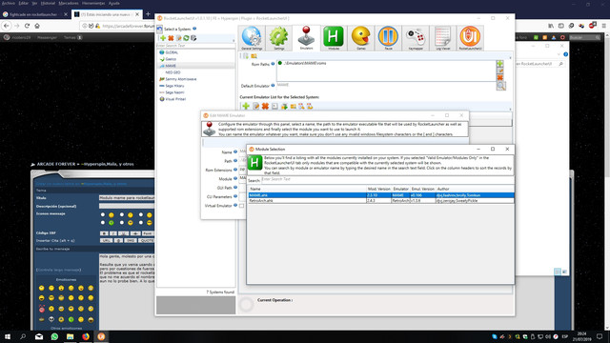This screenshot has height=343, width=610.
Task: Click the Rom Paths help info icon
Action: [x=273, y=64]
